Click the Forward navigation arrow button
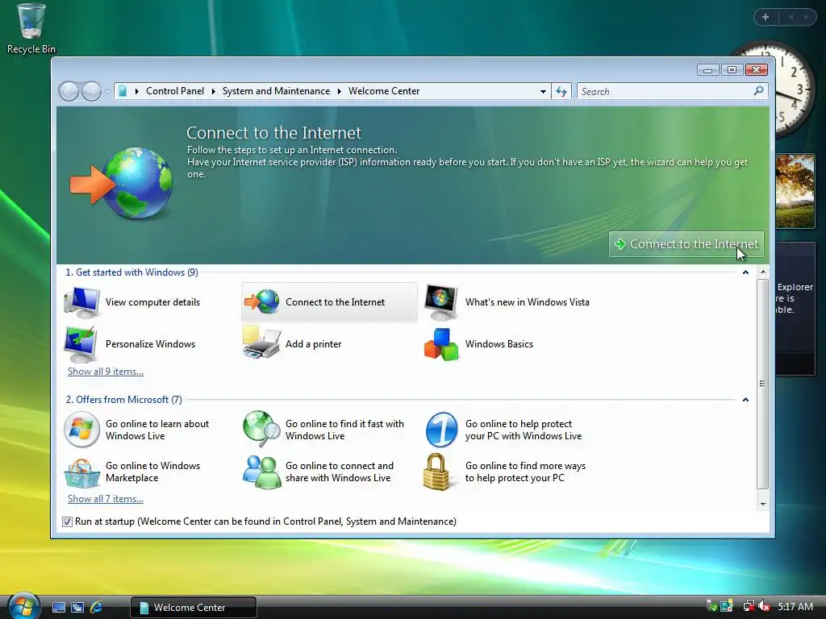 click(91, 92)
